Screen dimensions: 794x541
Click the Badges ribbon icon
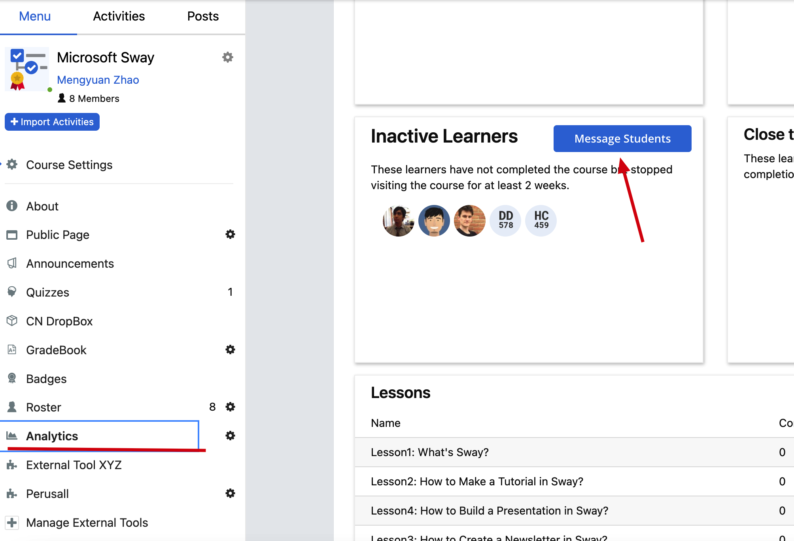tap(12, 378)
